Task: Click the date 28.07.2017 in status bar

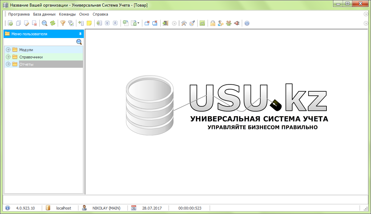Action: coord(152,208)
